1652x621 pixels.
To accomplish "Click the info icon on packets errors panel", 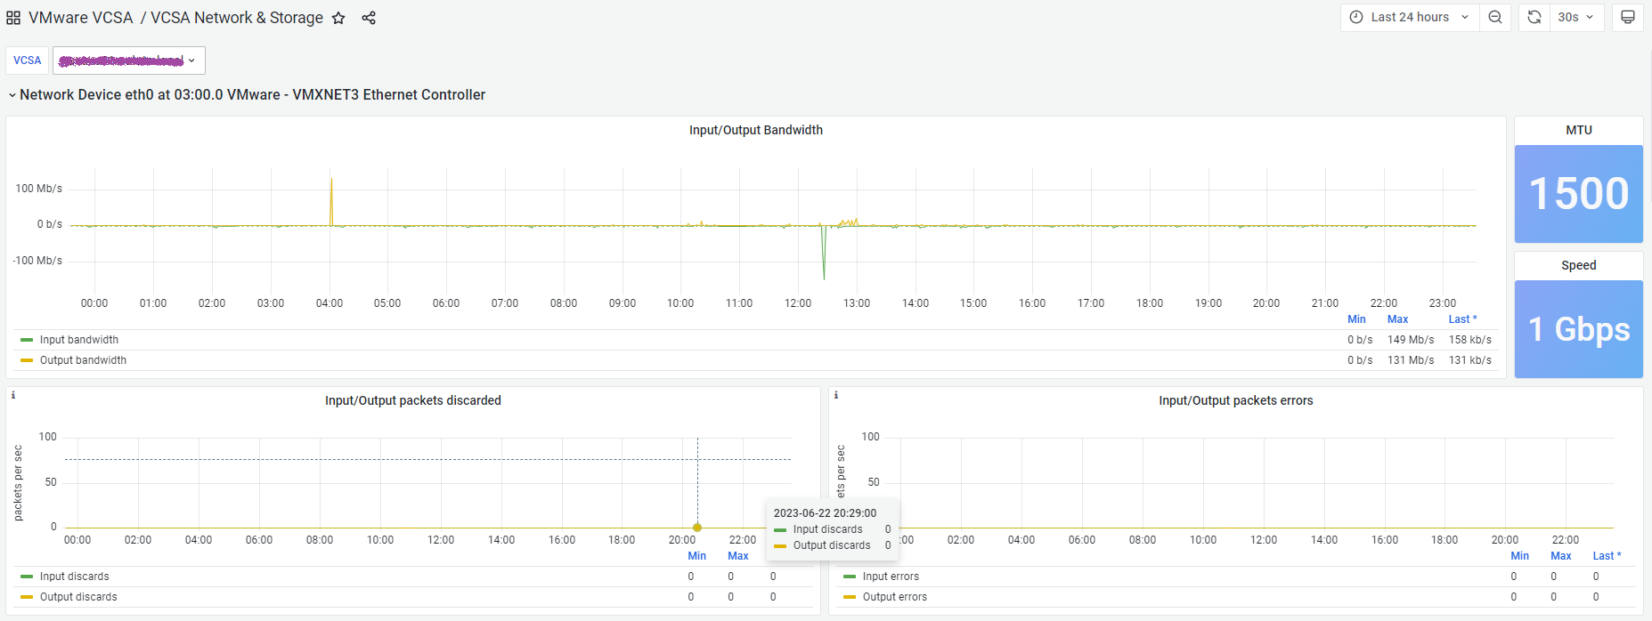I will 835,395.
